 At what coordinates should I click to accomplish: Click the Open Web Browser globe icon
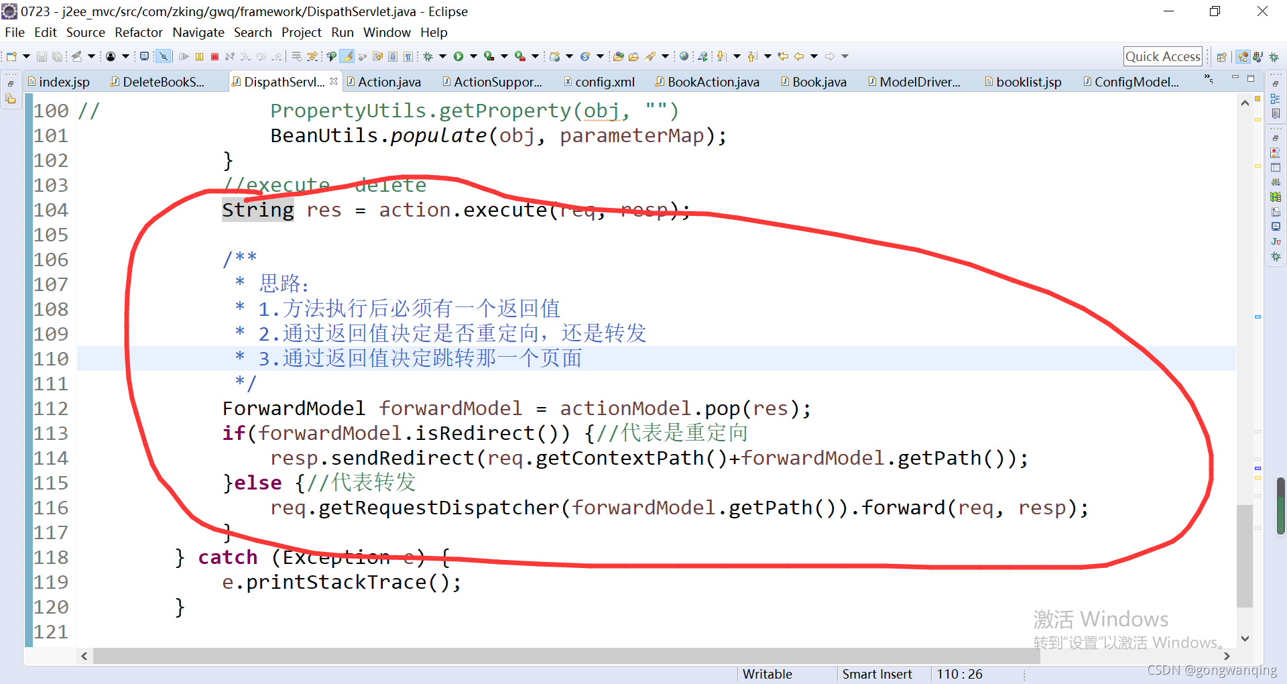pos(684,56)
